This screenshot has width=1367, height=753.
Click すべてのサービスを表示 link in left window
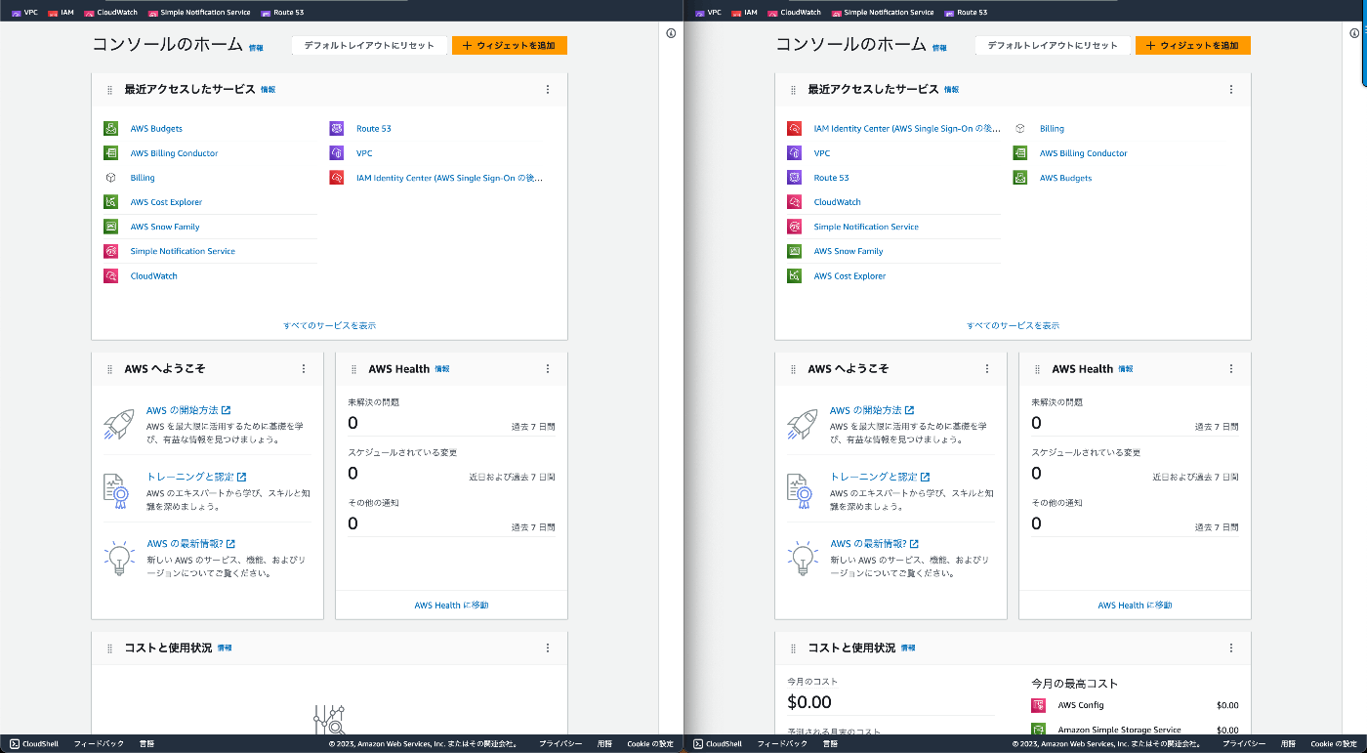[x=330, y=325]
